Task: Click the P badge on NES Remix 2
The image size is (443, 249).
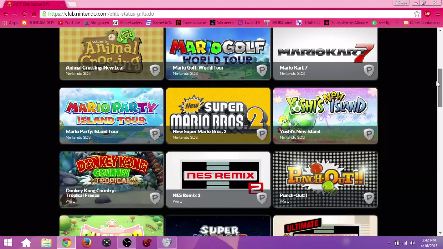Action: [262, 198]
